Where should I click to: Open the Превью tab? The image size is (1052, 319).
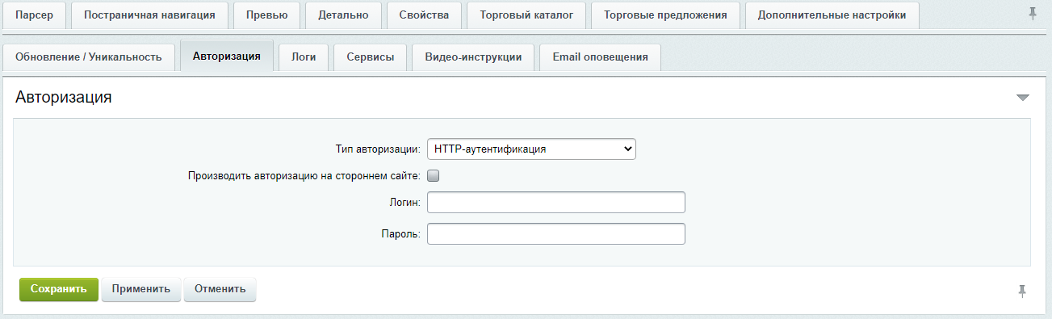pyautogui.click(x=266, y=15)
